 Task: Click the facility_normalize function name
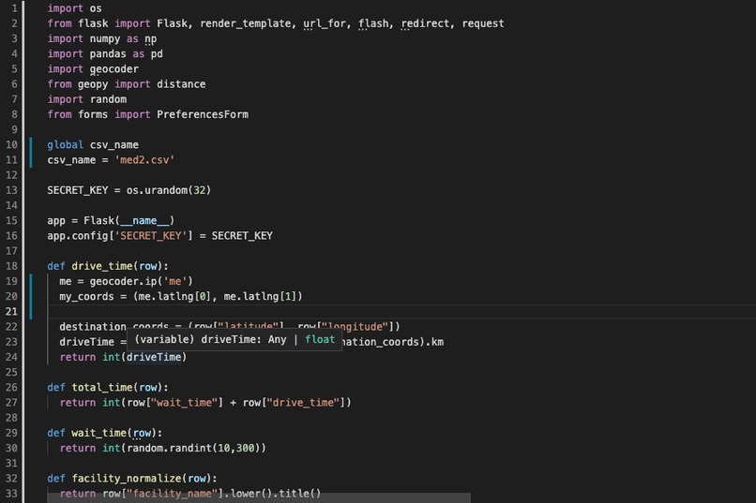point(127,479)
